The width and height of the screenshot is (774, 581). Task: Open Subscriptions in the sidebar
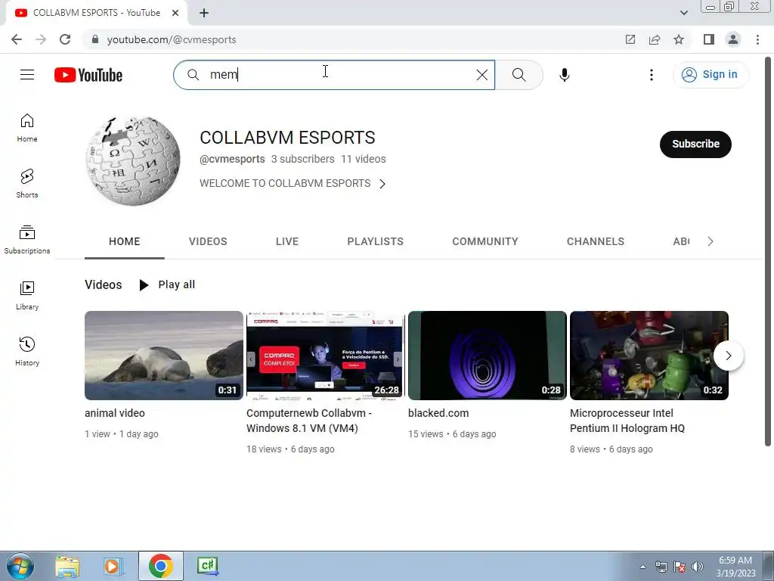coord(27,240)
